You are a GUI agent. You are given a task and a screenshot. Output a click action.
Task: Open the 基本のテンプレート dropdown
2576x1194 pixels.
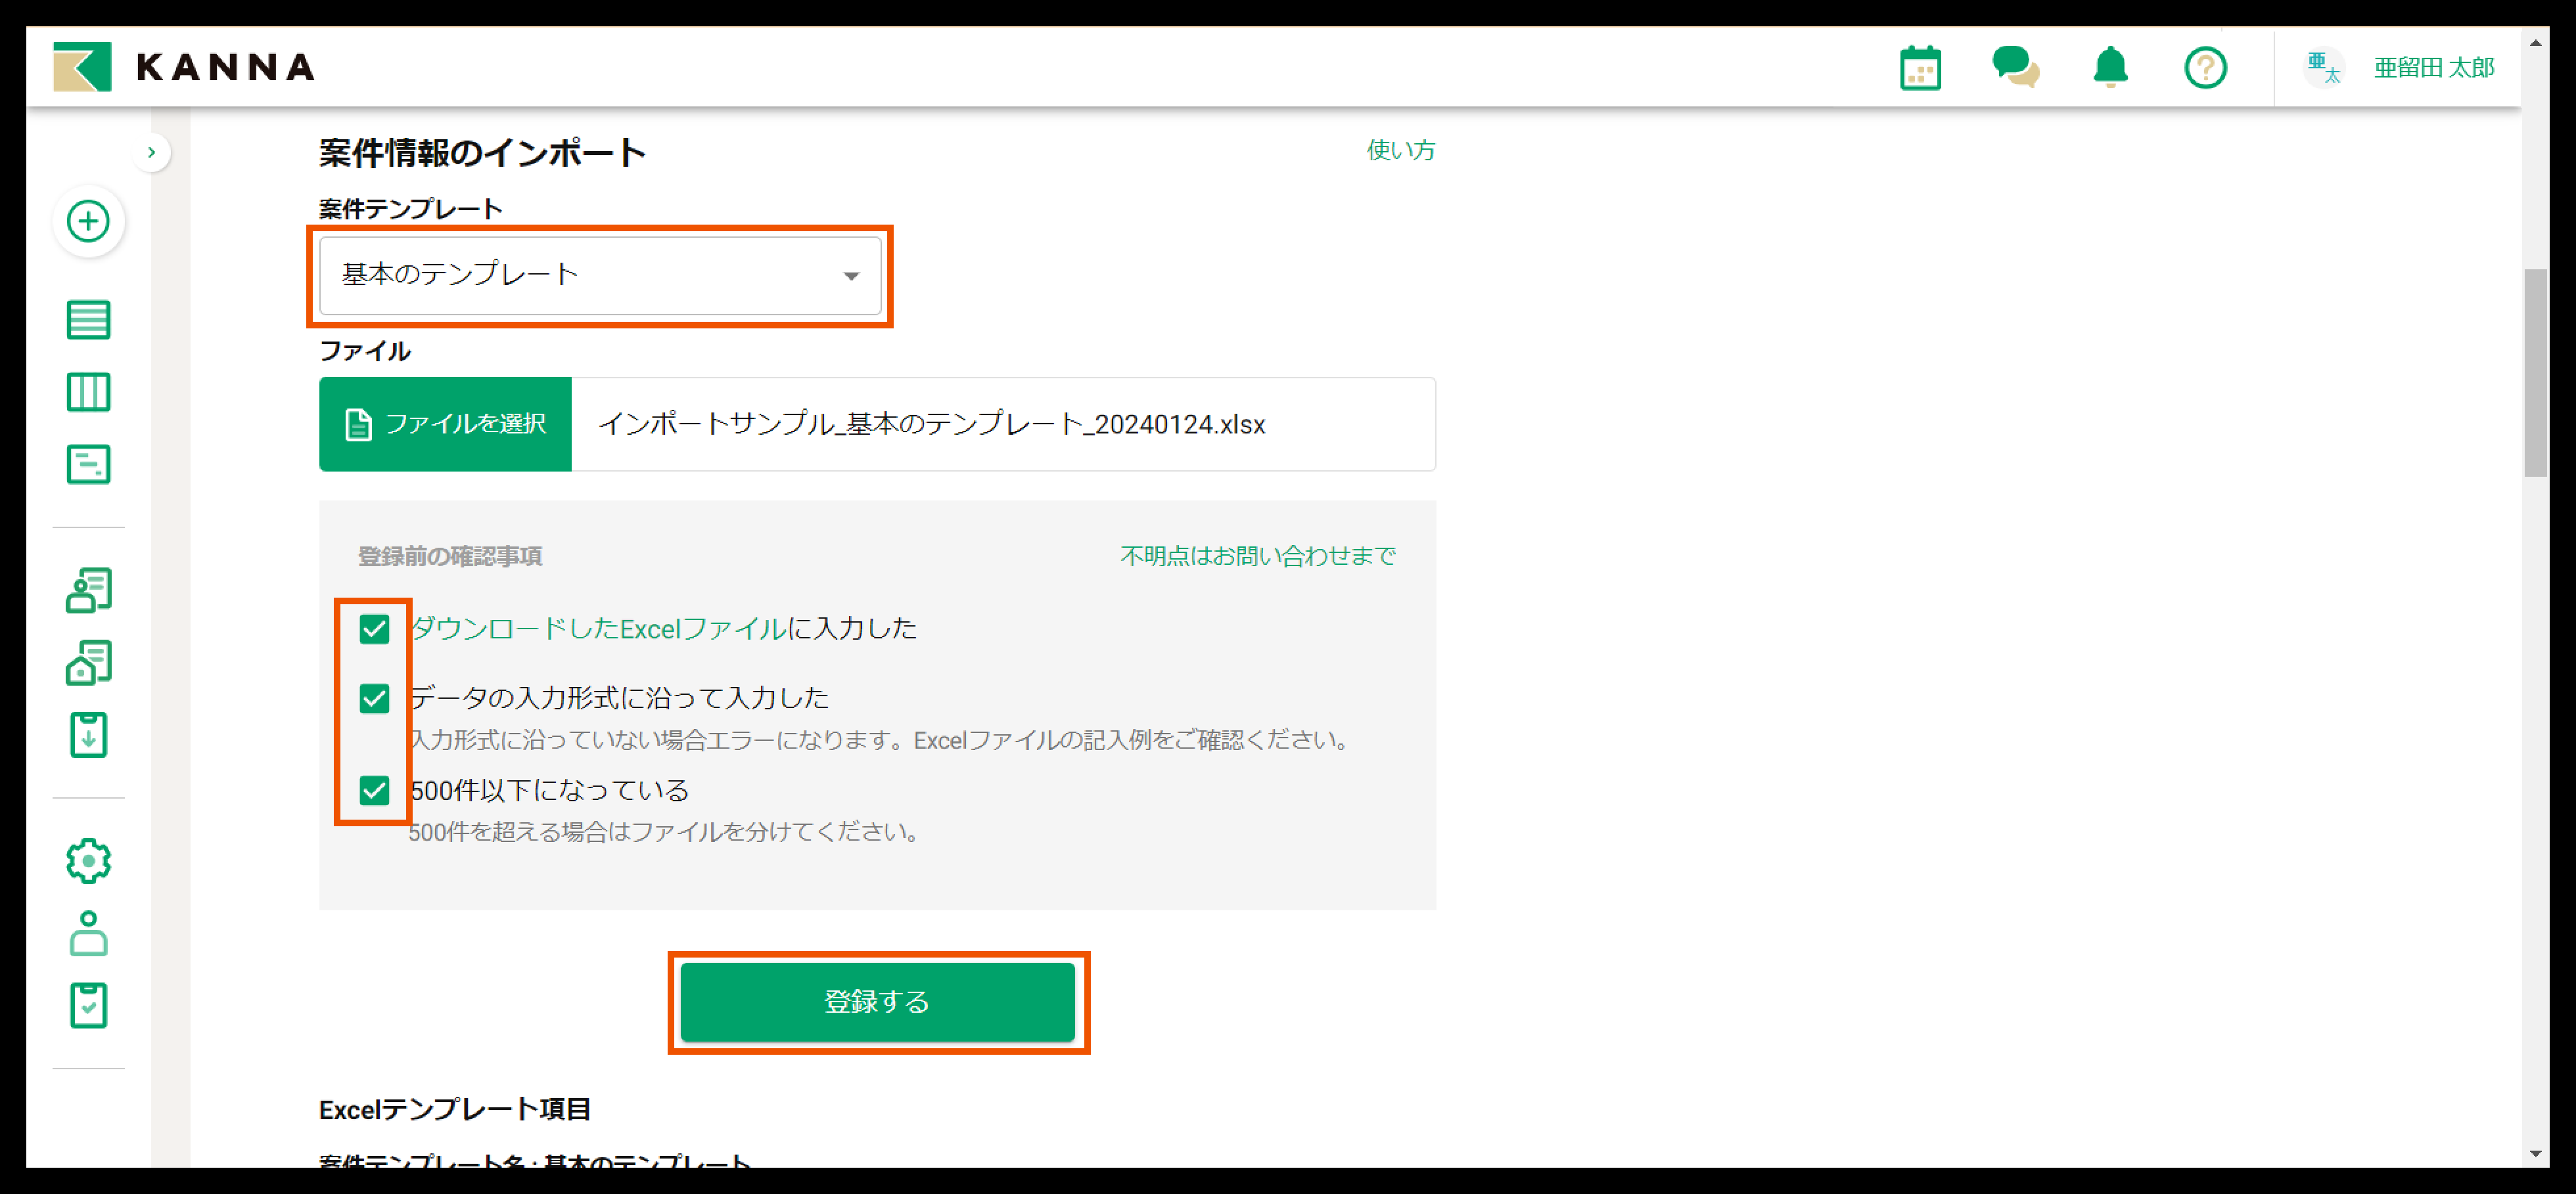pyautogui.click(x=600, y=275)
